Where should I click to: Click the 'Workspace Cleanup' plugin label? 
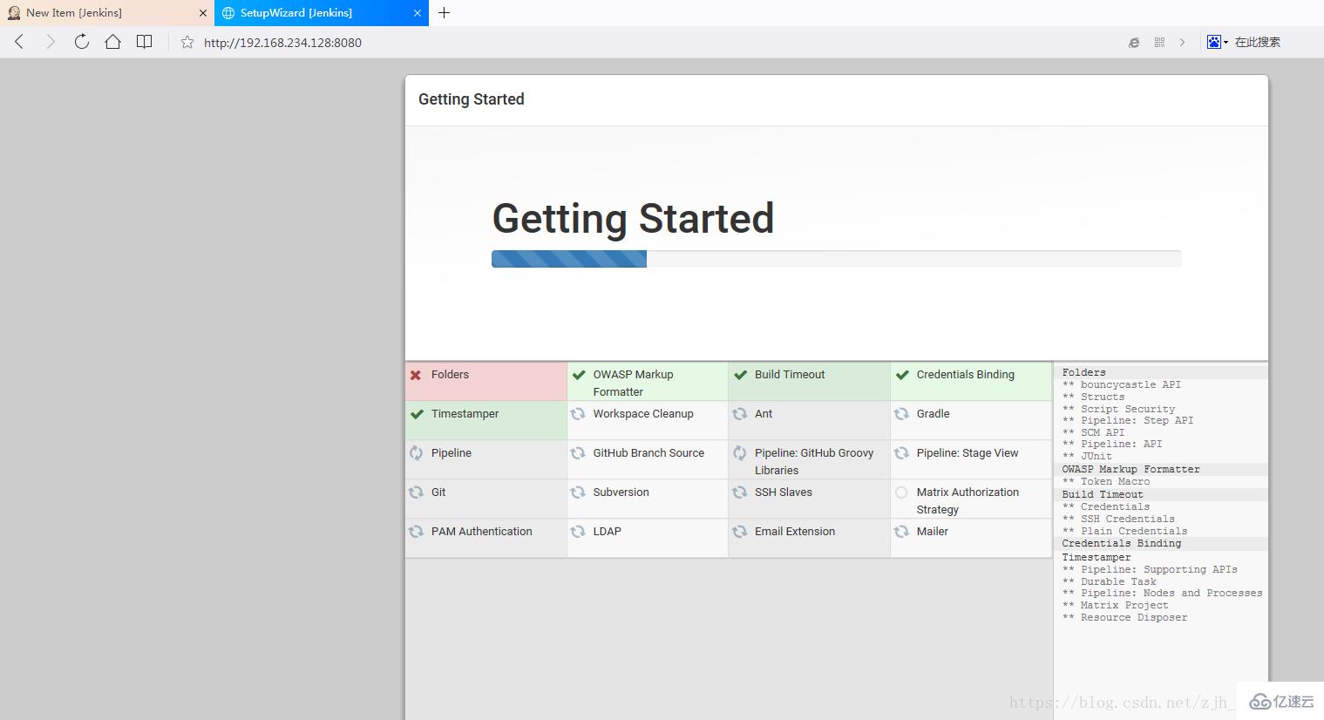pos(643,414)
